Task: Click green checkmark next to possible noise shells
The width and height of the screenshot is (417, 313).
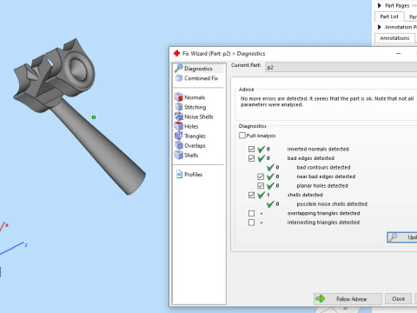Action: pos(270,203)
